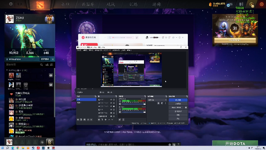The image size is (266, 150).
Task: Toggle visibility of bottom OBS source row
Action: (x=111, y=116)
